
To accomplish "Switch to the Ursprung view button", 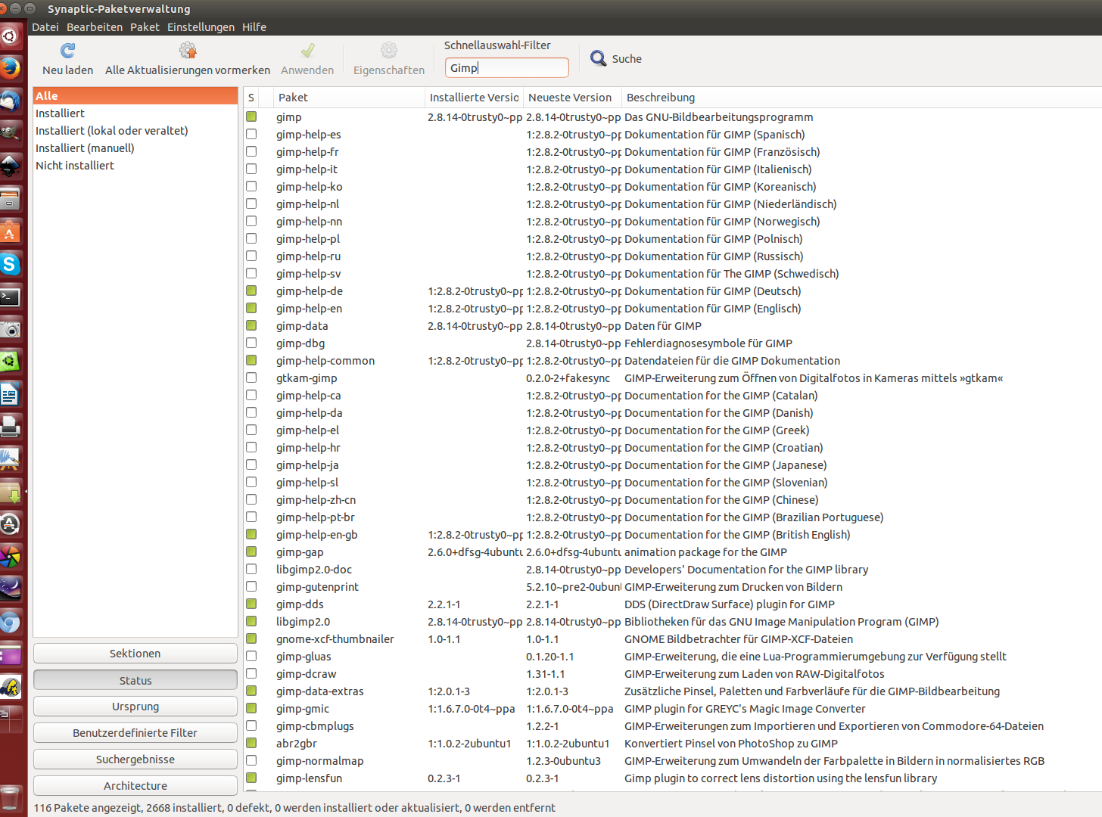I will [135, 707].
